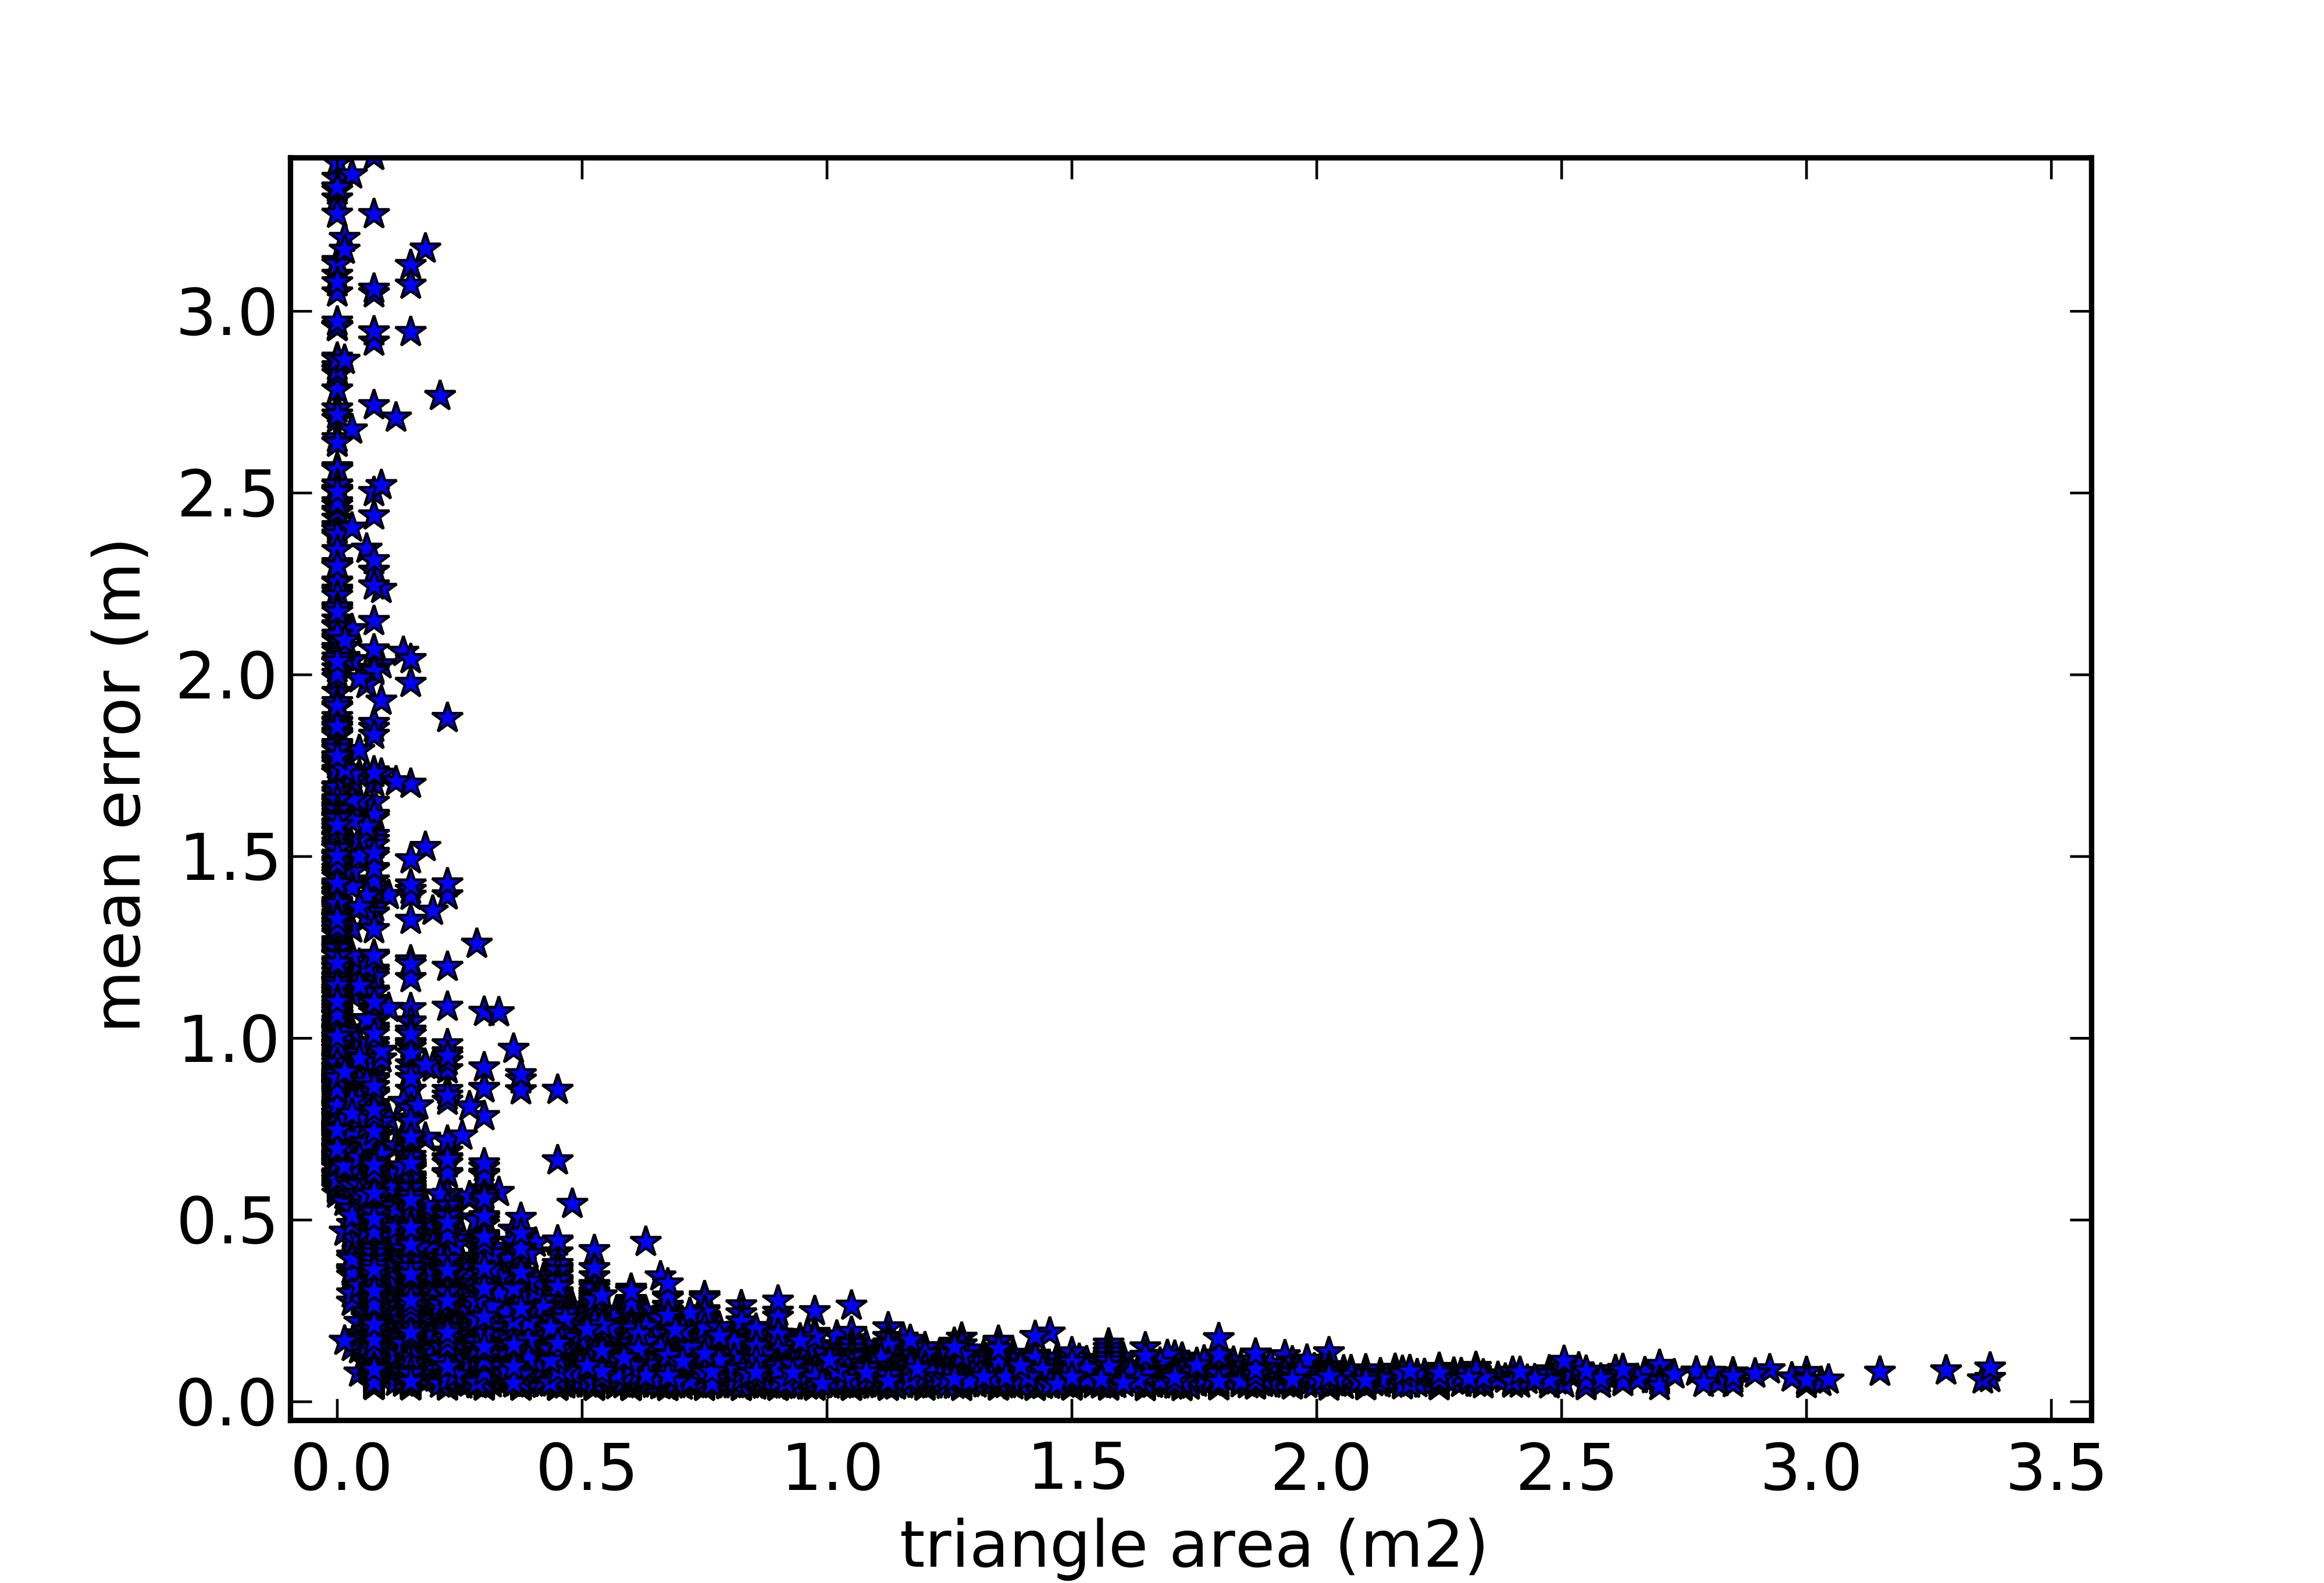
Task: Select the lone star near error 2.77
Action: point(441,396)
